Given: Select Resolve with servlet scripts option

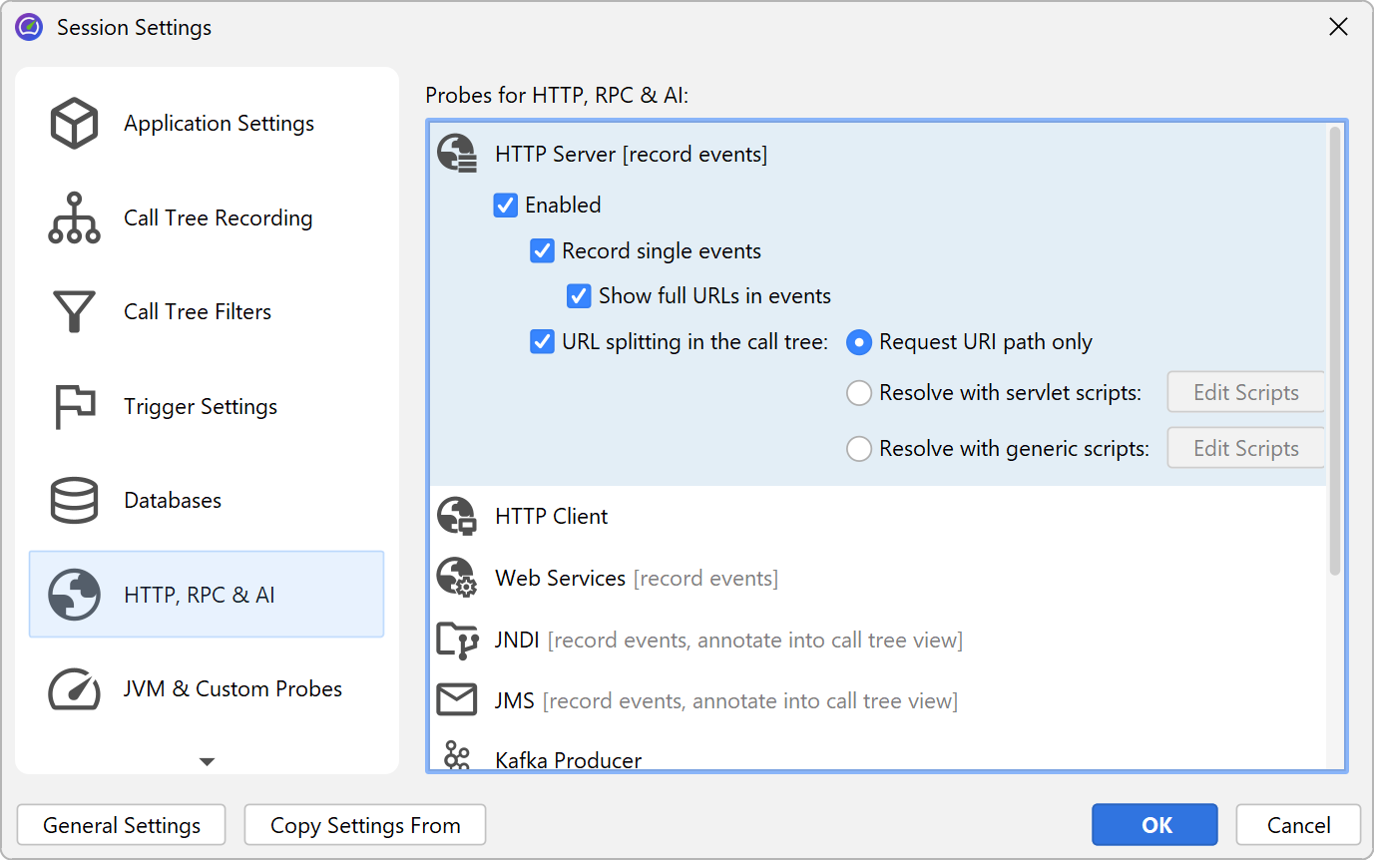Looking at the screenshot, I should pyautogui.click(x=859, y=393).
